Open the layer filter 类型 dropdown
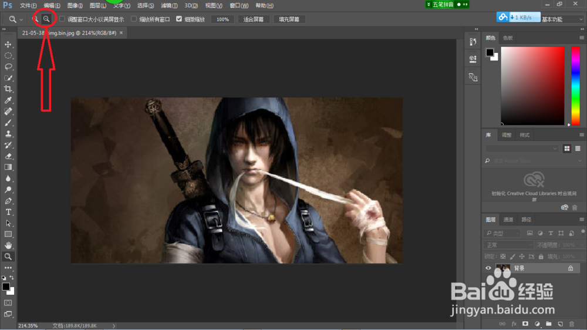 point(502,233)
